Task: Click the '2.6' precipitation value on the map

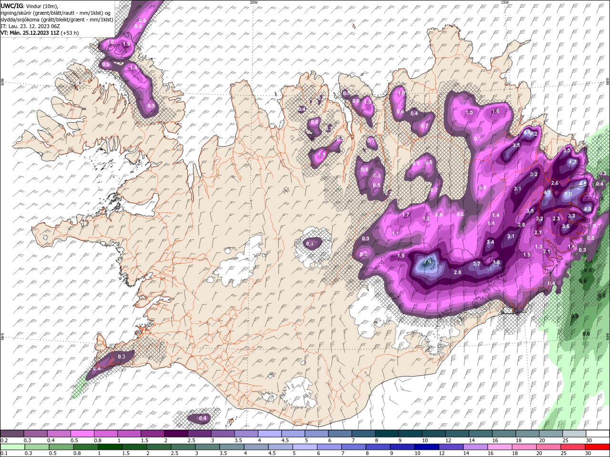Action: [x=554, y=183]
